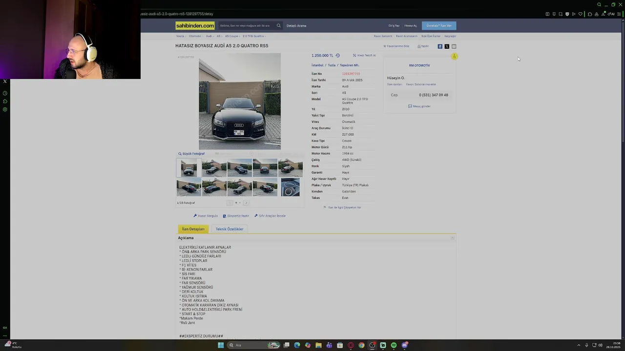Click the Sıfır Araçları İncele link
625x351 pixels.
[270, 216]
